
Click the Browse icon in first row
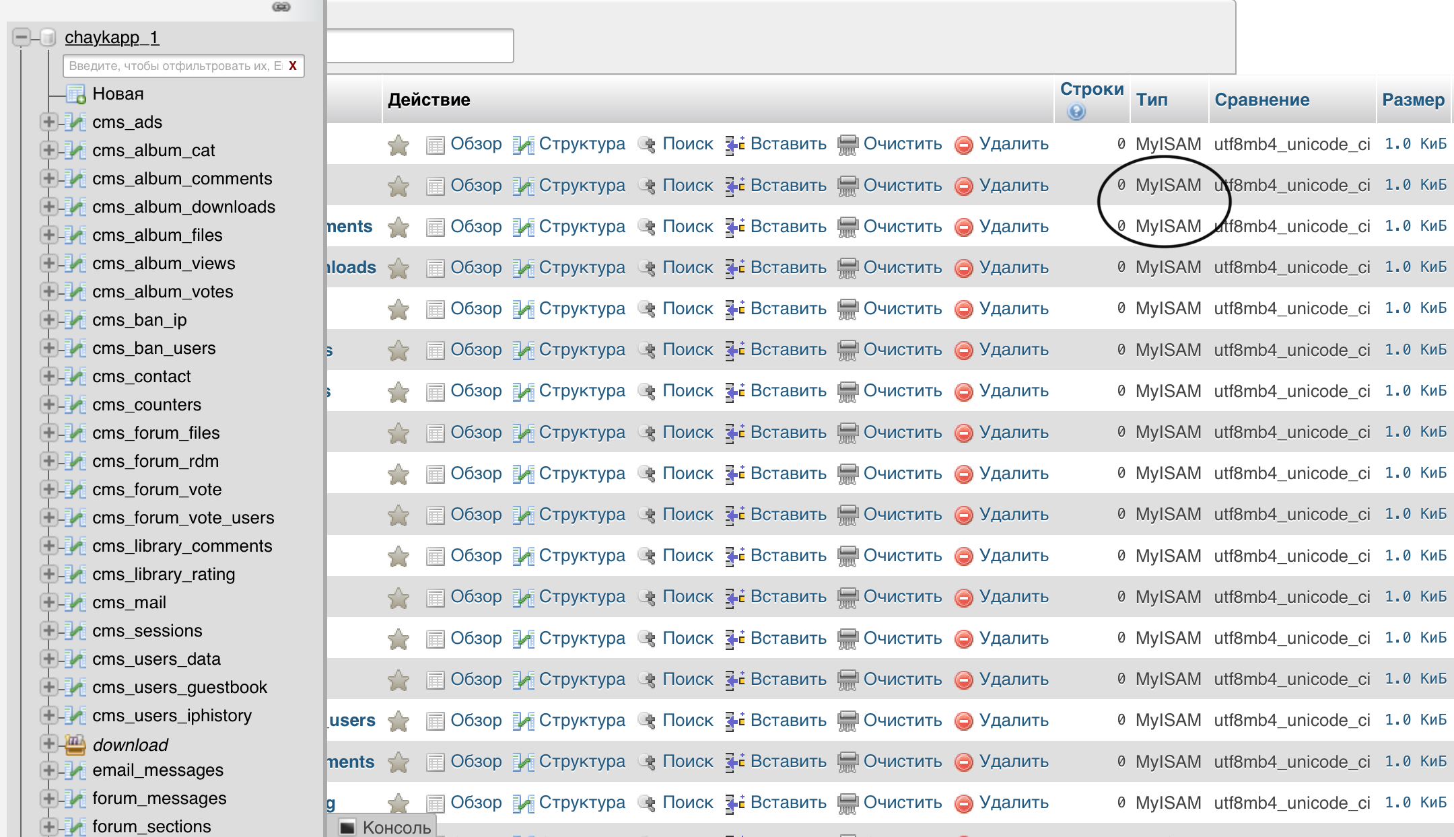point(436,145)
